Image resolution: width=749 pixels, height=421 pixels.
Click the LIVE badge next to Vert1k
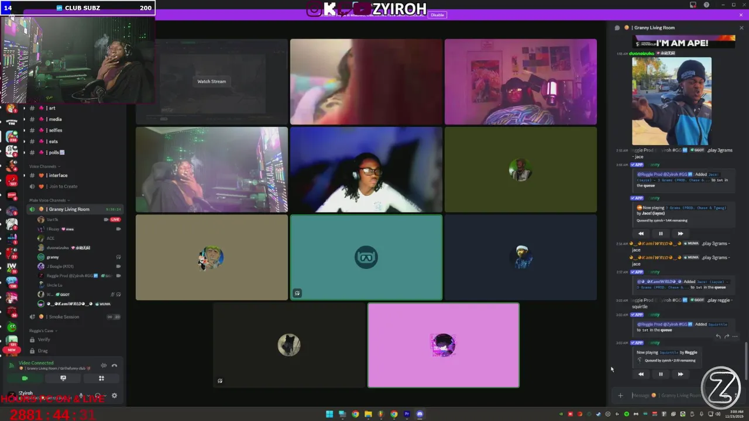pyautogui.click(x=115, y=220)
